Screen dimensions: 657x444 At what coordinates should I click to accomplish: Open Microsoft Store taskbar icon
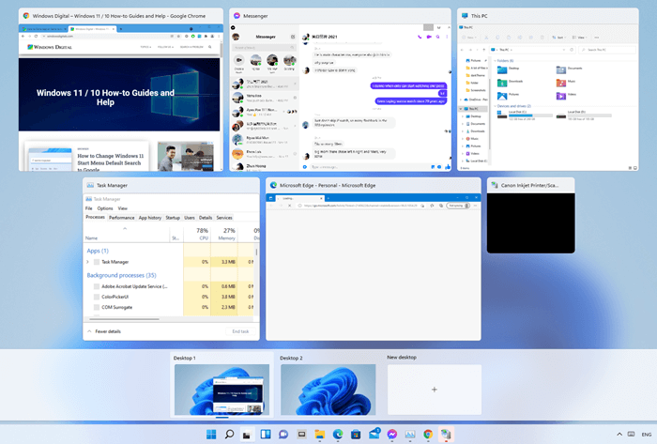click(356, 435)
